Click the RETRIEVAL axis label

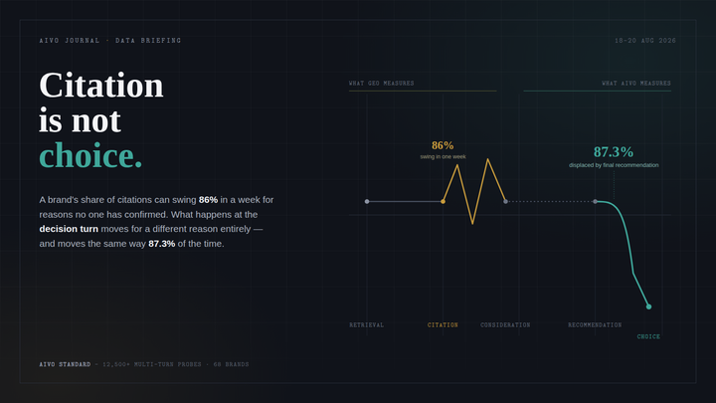click(x=367, y=324)
